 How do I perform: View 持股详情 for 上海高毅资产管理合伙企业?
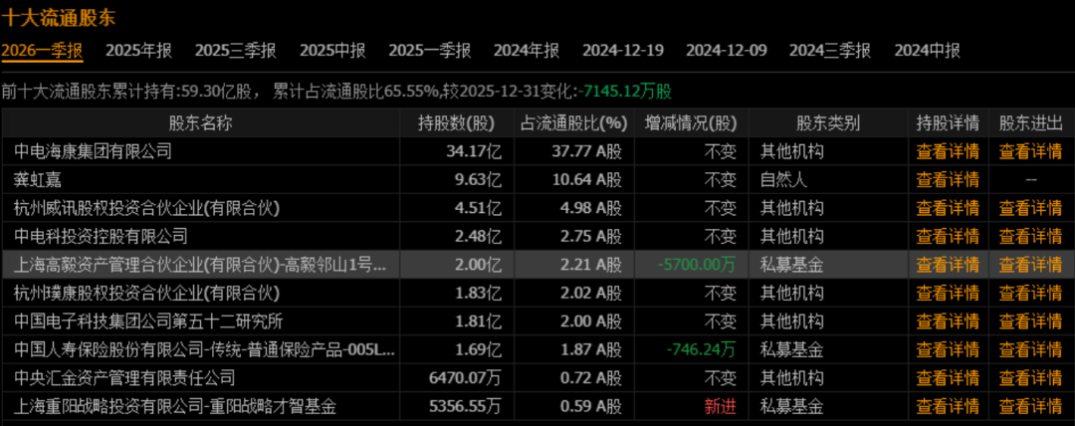pyautogui.click(x=949, y=265)
